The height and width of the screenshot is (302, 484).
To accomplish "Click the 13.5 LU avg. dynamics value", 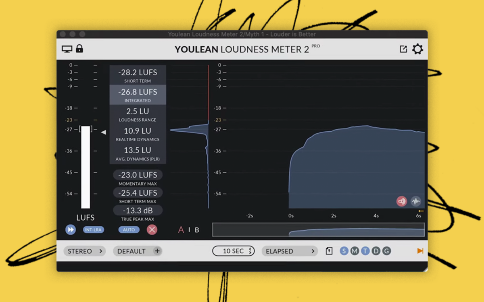I will [138, 150].
